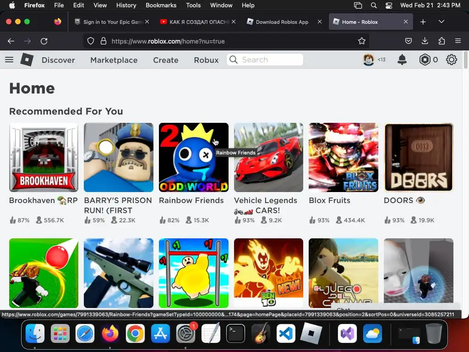Open Control Center in the menu bar
The height and width of the screenshot is (352, 469).
coord(388,5)
